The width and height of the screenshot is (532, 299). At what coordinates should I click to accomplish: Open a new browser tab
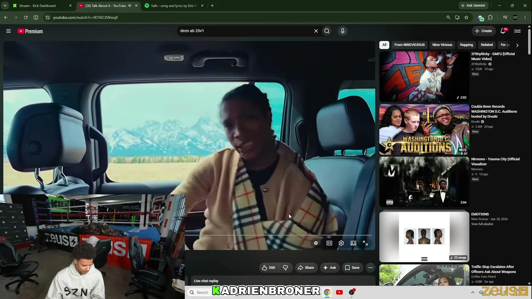(x=212, y=6)
